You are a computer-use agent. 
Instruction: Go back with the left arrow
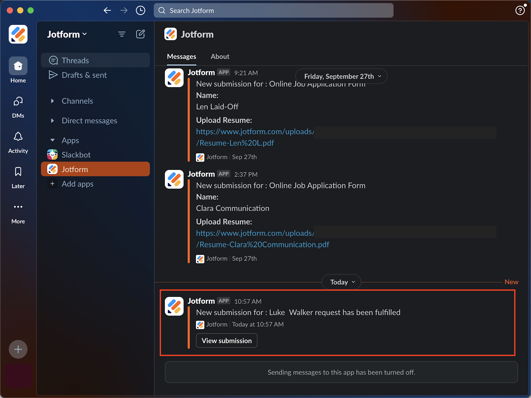(x=107, y=11)
